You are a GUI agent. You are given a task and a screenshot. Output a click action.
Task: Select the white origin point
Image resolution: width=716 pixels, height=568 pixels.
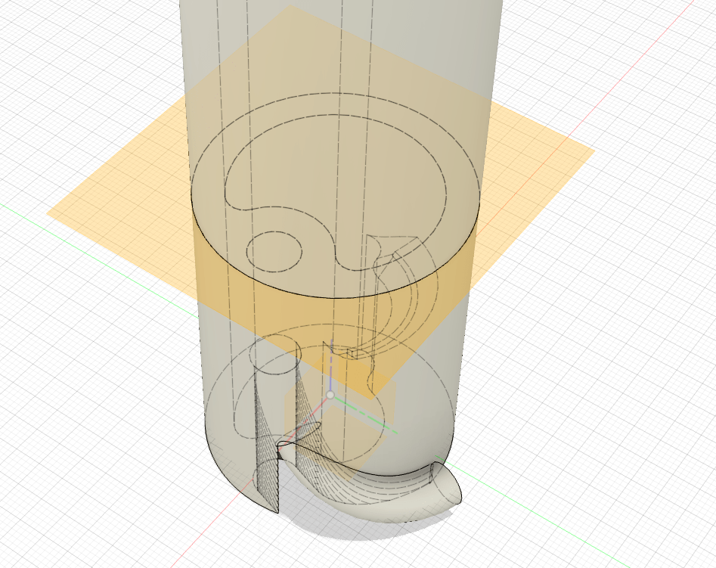coord(330,396)
